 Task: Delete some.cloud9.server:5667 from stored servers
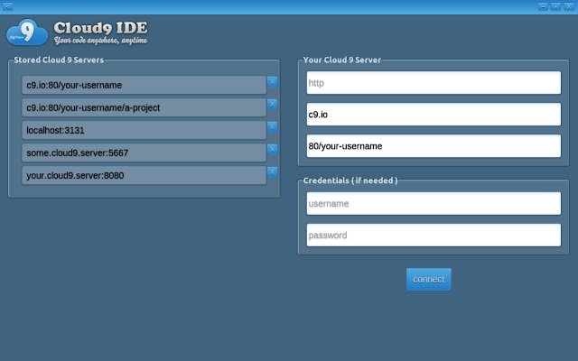[272, 149]
